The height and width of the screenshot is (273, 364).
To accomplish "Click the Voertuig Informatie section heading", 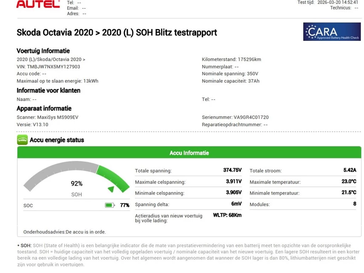I will coord(43,51).
